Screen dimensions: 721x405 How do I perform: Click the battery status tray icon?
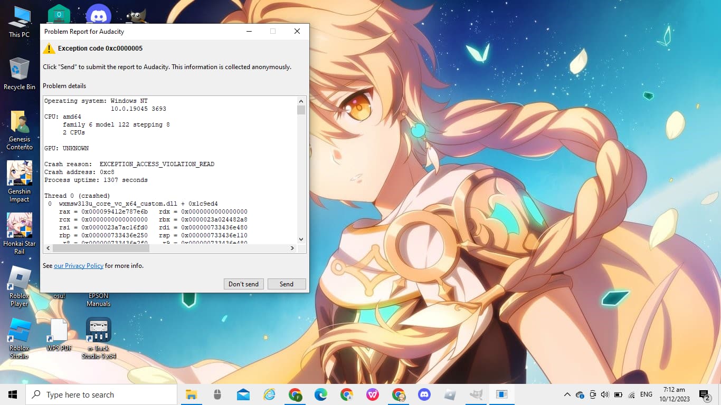click(x=618, y=394)
